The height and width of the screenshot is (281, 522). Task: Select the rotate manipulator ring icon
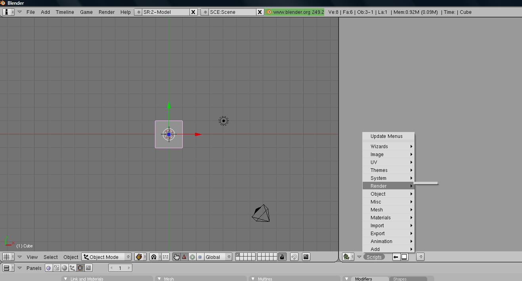tap(192, 257)
